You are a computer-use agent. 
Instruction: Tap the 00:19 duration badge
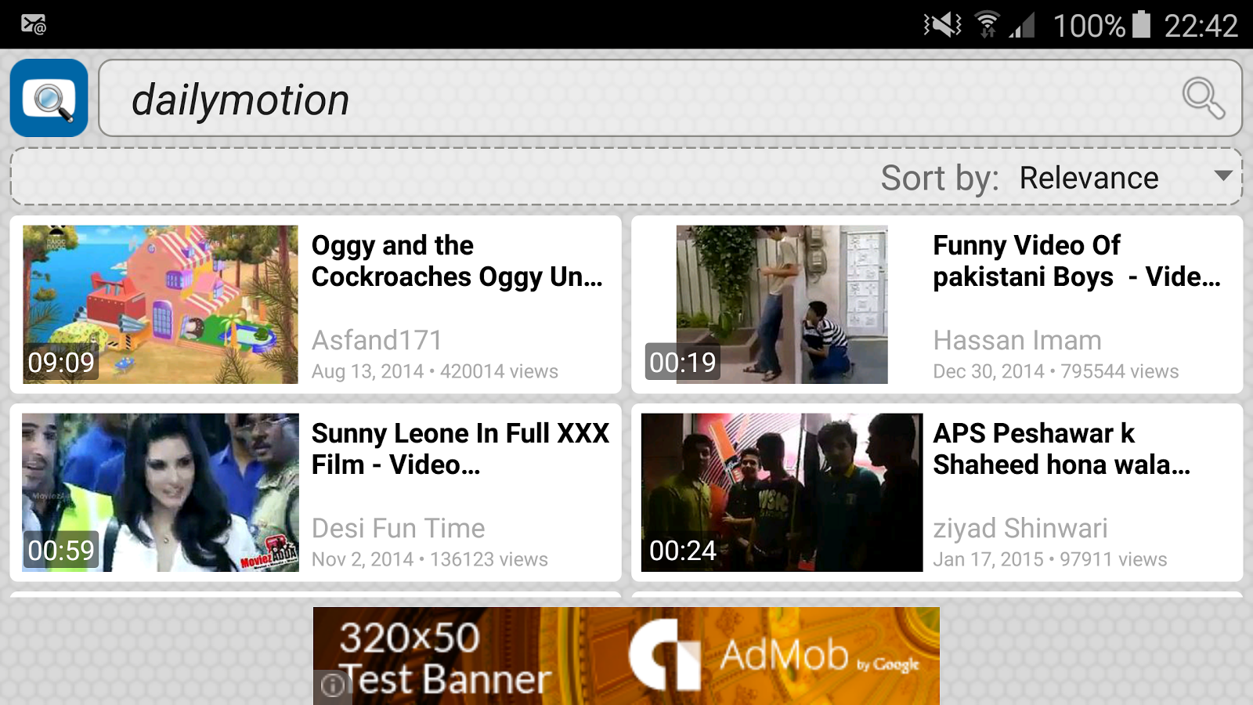point(682,363)
